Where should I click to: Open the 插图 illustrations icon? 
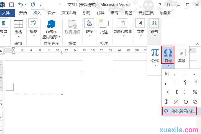point(33,23)
